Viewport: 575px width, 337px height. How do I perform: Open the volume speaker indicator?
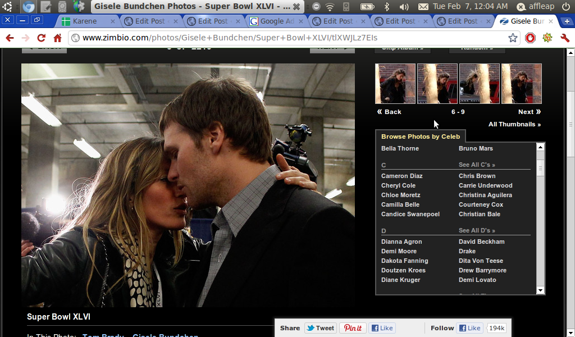[x=404, y=7]
